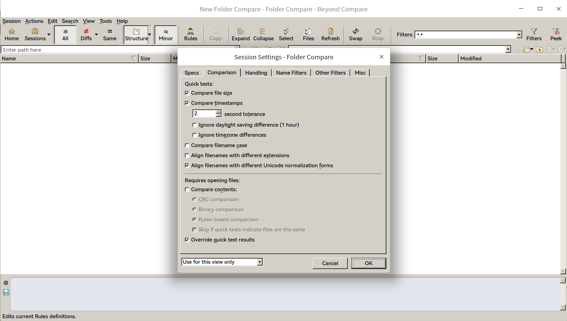
Task: Switch to the Name Filters tab
Action: [291, 73]
